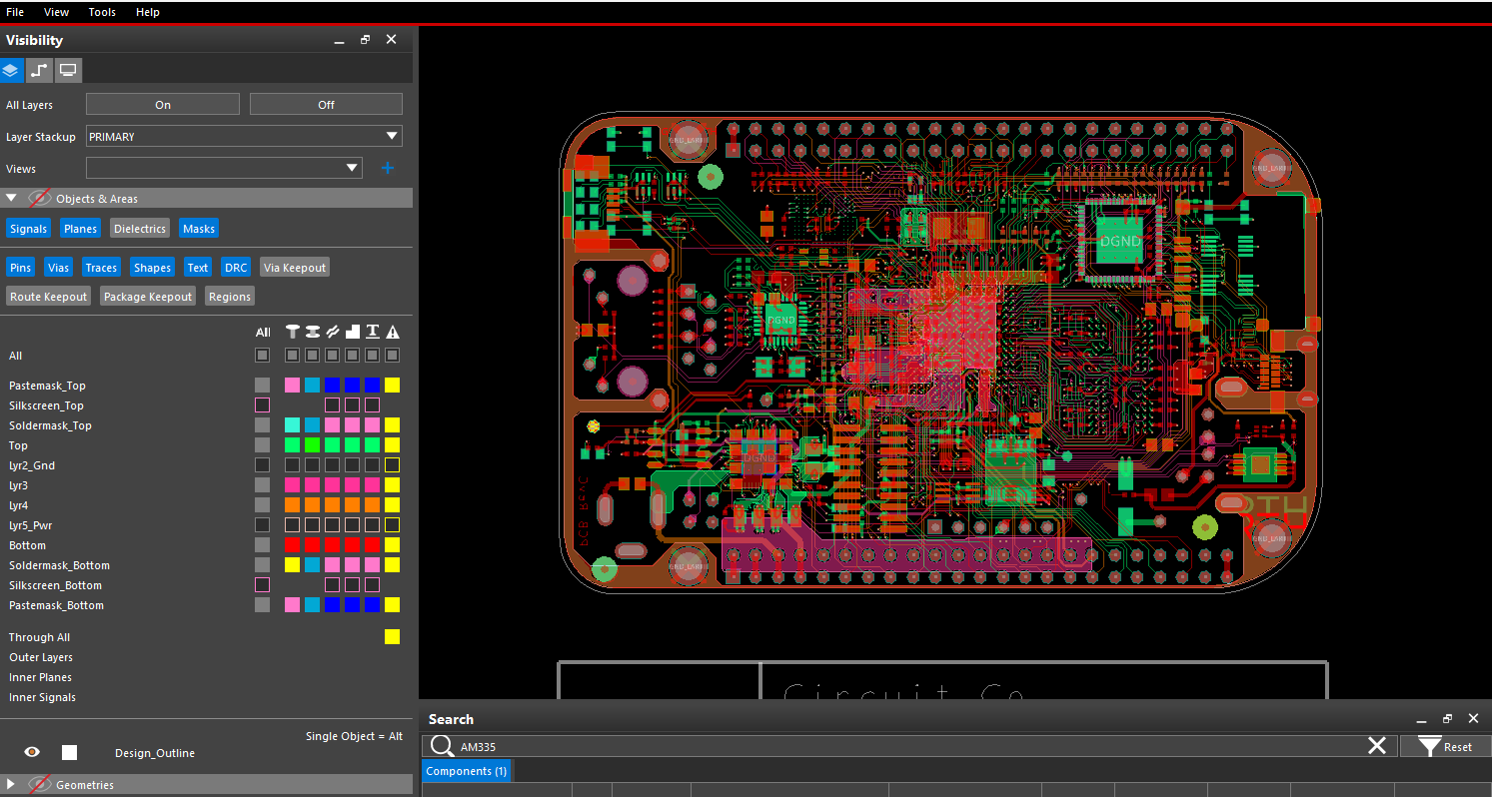Toggle Design_Outline visibility eye

pos(32,752)
